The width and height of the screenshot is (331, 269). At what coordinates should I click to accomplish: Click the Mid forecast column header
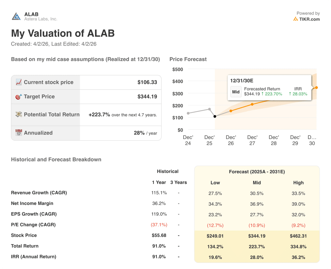pyautogui.click(x=257, y=183)
